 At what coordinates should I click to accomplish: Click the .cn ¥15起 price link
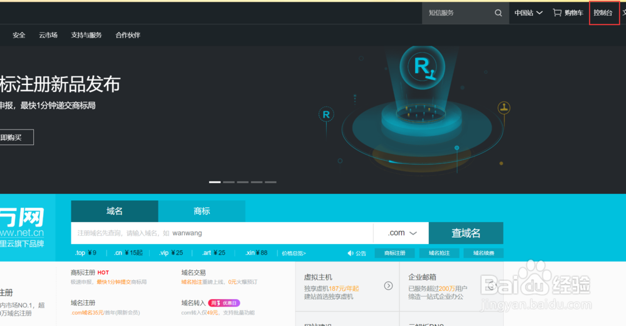[x=128, y=253]
